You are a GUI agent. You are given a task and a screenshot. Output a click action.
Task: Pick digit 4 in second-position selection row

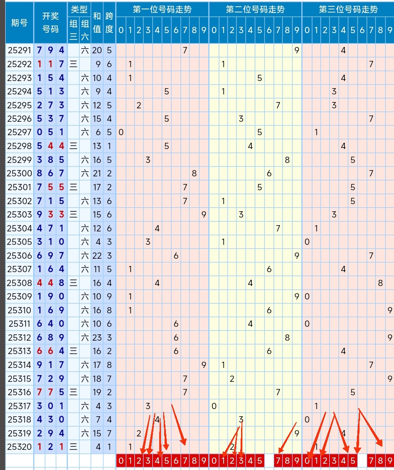click(x=250, y=461)
